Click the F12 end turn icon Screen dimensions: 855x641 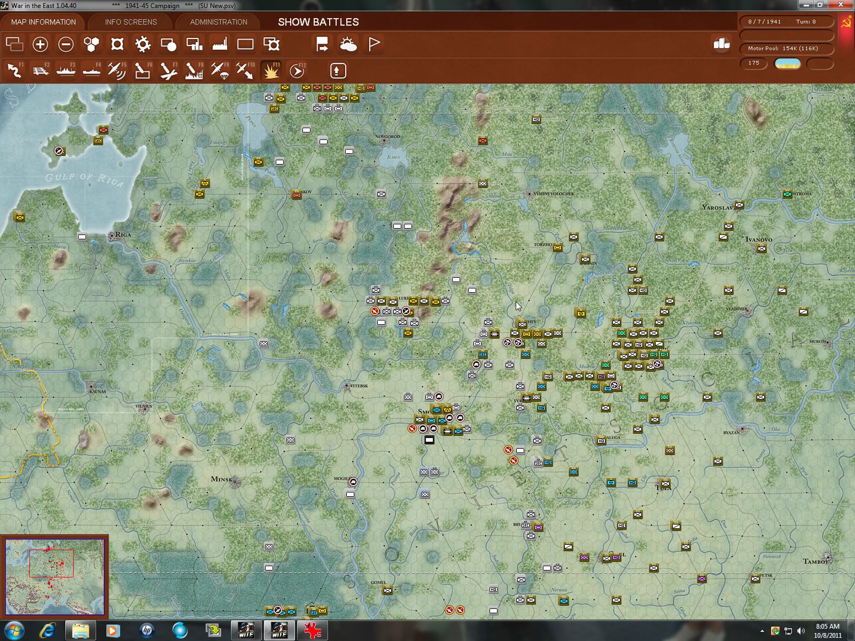[297, 71]
